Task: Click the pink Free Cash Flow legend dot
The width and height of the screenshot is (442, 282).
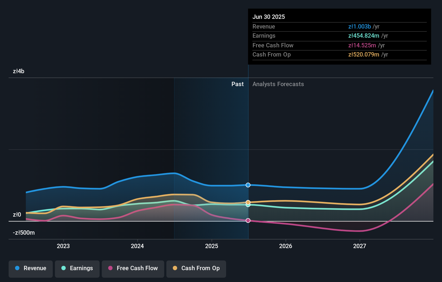Action: coord(110,268)
